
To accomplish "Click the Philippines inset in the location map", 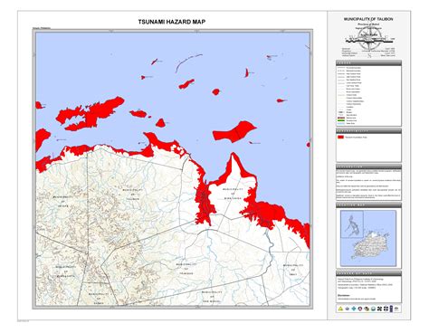I will 352,224.
